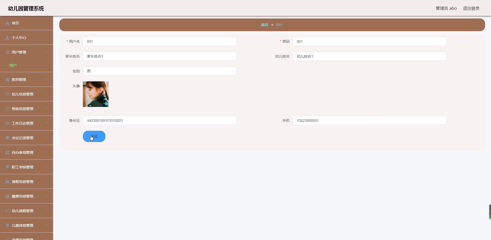Open the 班级信息管理 menu label
The width and height of the screenshot is (491, 240).
coord(23,109)
